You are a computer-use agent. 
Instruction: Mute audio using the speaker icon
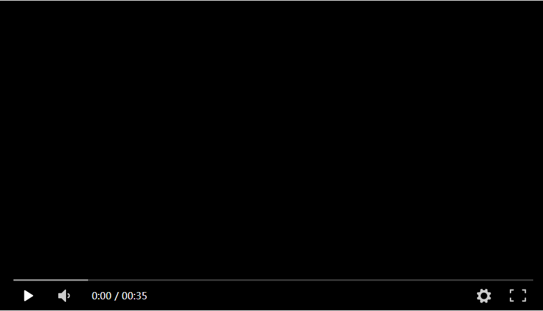[x=64, y=296]
